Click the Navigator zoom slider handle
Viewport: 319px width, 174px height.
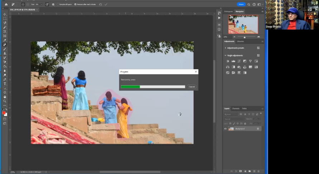click(x=245, y=37)
